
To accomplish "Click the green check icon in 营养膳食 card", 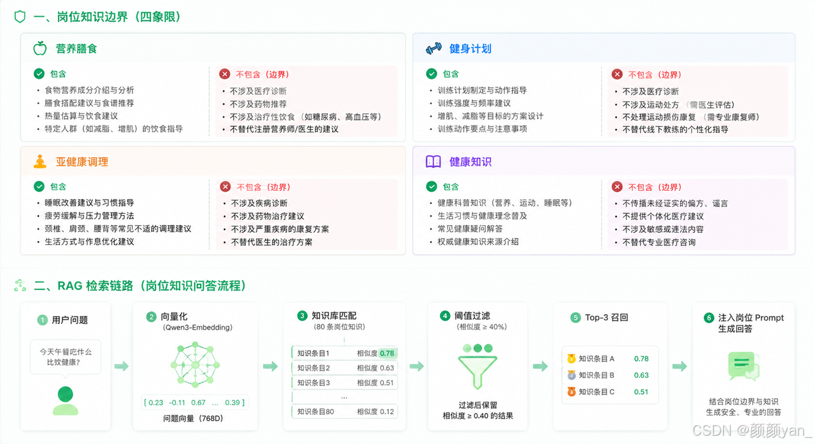I will (x=39, y=74).
